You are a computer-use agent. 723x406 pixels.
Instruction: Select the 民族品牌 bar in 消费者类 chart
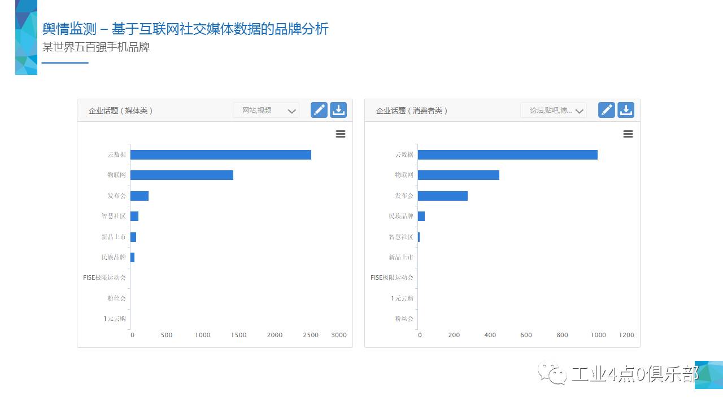421,216
